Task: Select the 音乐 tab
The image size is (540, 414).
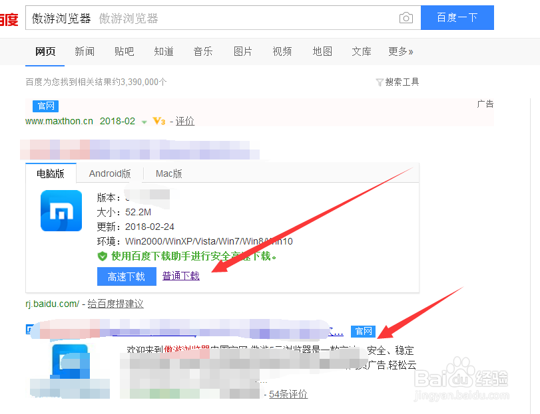Action: point(203,52)
